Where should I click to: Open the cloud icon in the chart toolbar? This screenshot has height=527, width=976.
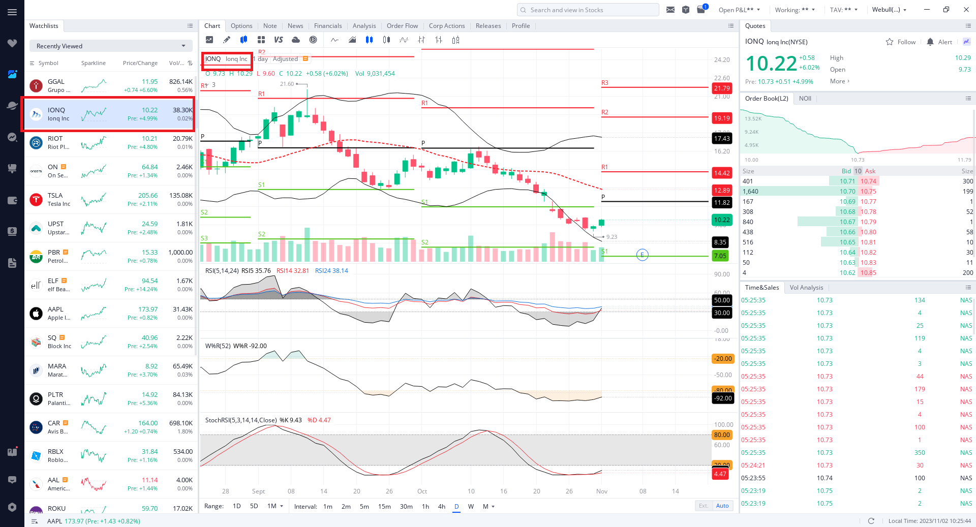[x=296, y=40]
